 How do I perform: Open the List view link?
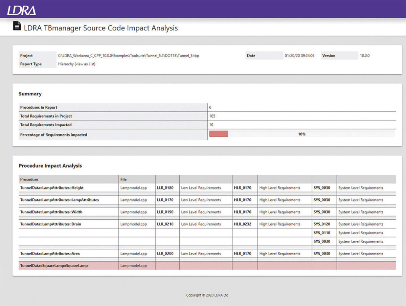tap(91, 64)
